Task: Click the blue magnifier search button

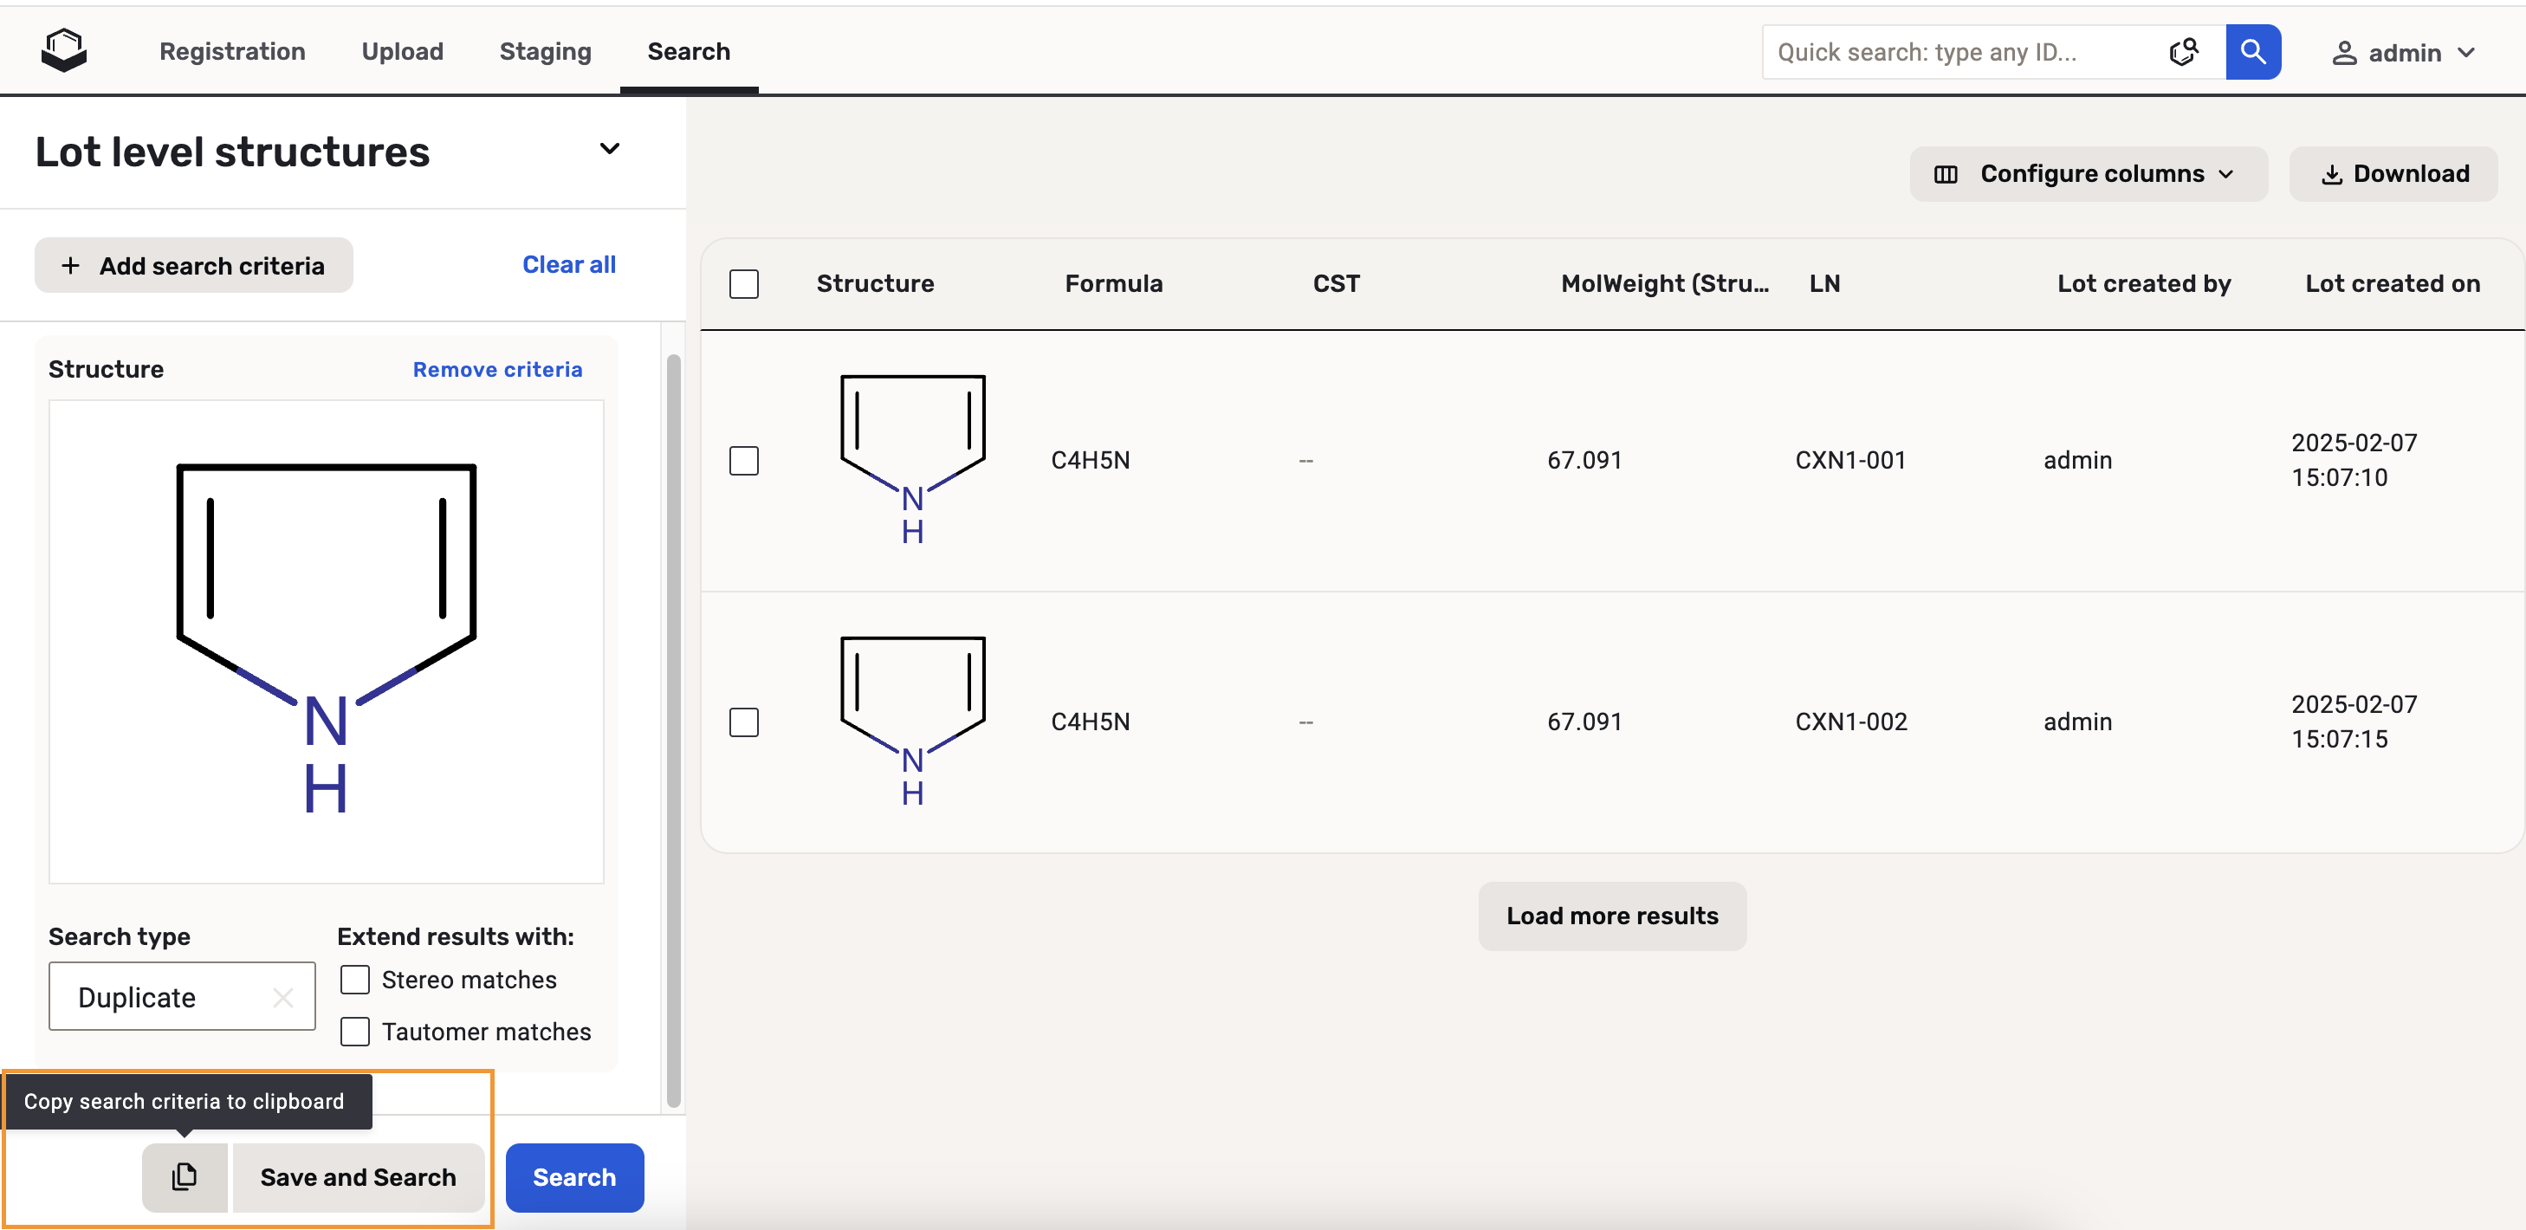Action: click(2252, 52)
